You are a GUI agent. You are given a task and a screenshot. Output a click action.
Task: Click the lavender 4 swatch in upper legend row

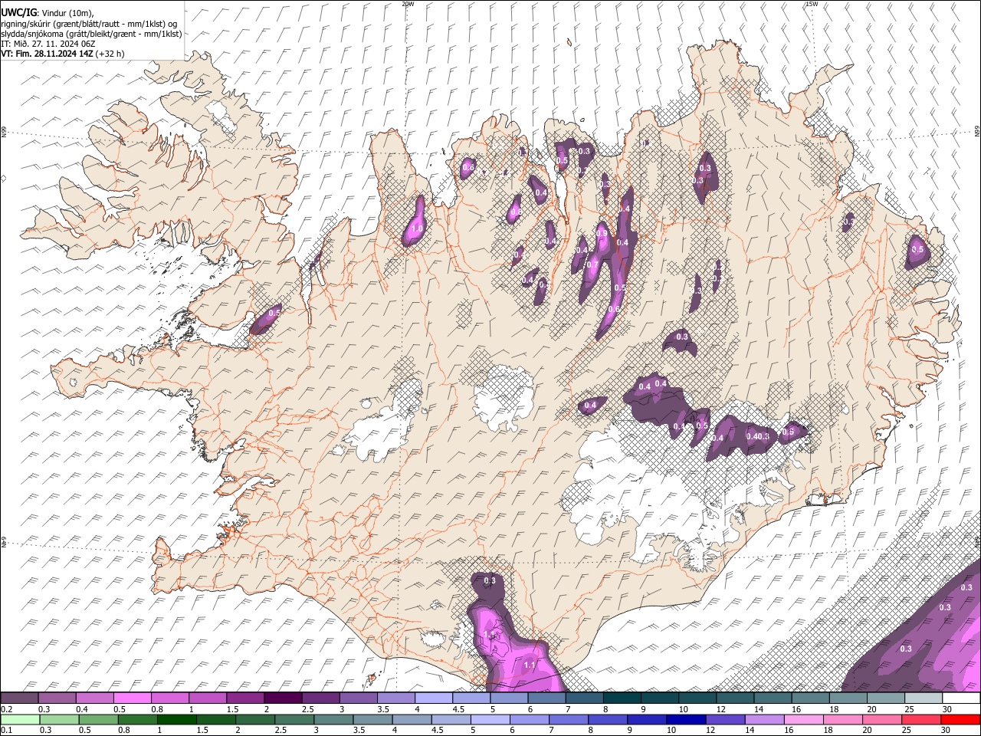(x=433, y=698)
